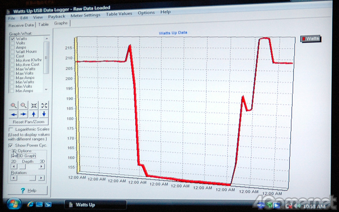This screenshot has height=212, width=339.
Task: Select the Graphs tab
Action: tap(61, 23)
